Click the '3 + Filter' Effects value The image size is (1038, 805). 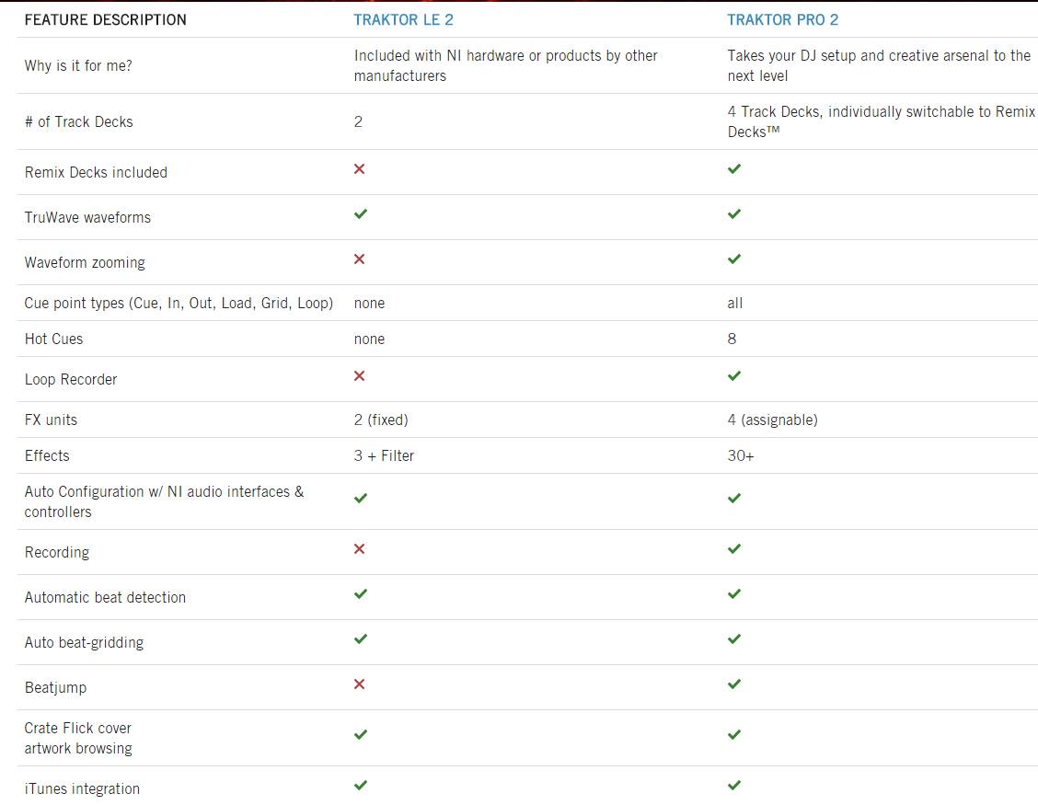[x=384, y=455]
